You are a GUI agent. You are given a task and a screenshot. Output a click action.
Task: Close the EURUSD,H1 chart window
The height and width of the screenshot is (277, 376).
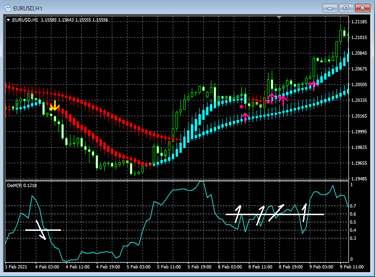point(363,8)
